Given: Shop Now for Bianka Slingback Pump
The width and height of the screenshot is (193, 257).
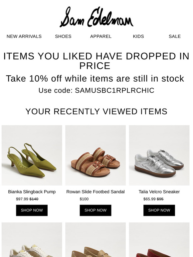Looking at the screenshot, I should point(32,210).
